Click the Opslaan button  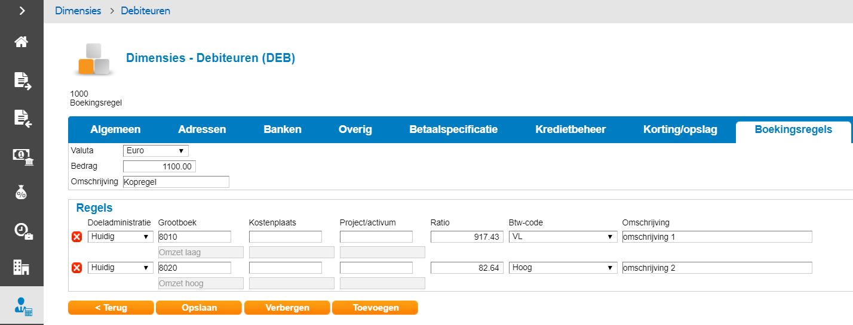tap(199, 308)
